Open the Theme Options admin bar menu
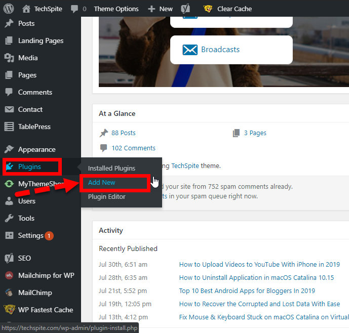This screenshot has width=349, height=333. [116, 9]
